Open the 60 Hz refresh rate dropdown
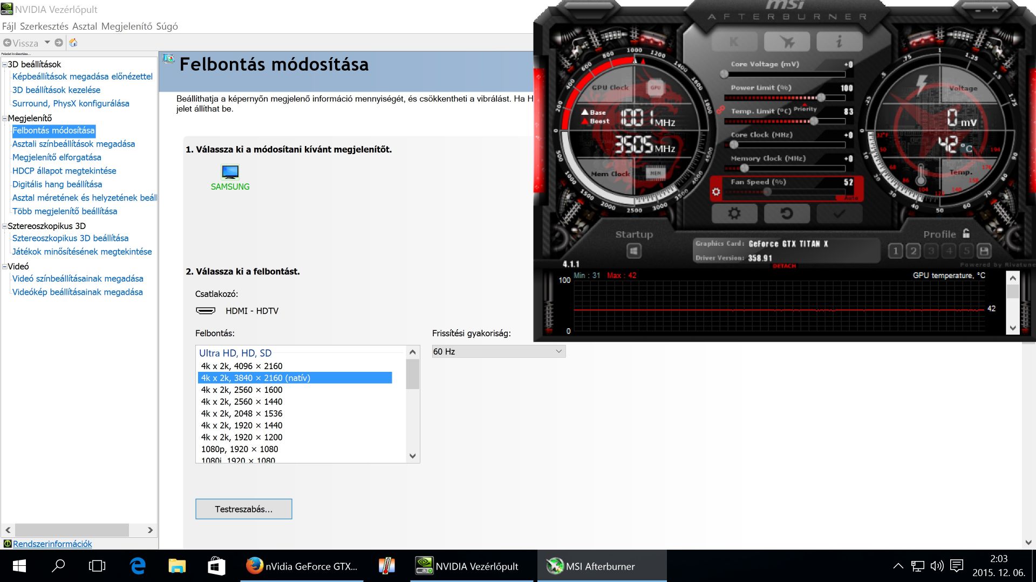 click(499, 351)
